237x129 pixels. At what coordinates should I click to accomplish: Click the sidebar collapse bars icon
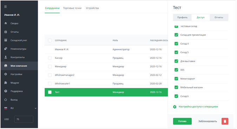pyautogui.click(x=6, y=7)
